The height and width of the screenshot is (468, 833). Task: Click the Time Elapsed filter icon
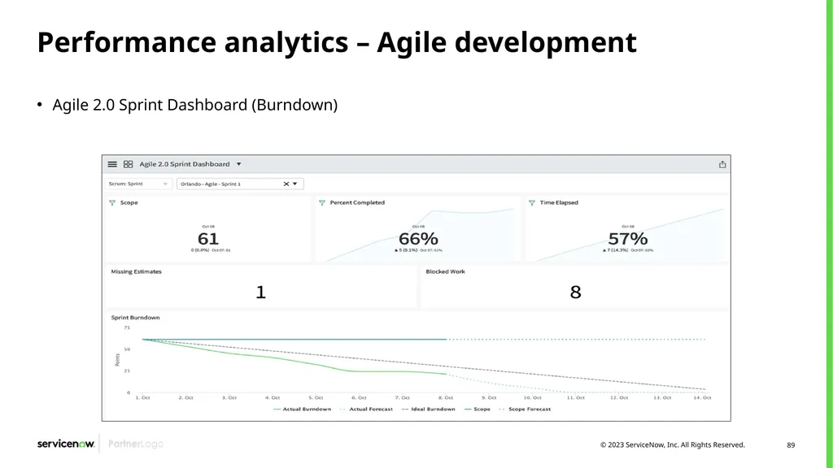pos(532,202)
